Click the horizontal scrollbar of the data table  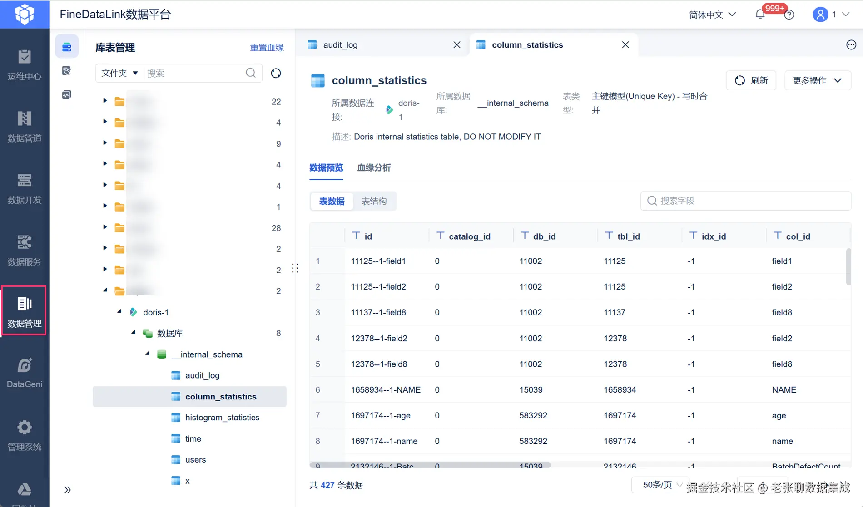(x=430, y=465)
